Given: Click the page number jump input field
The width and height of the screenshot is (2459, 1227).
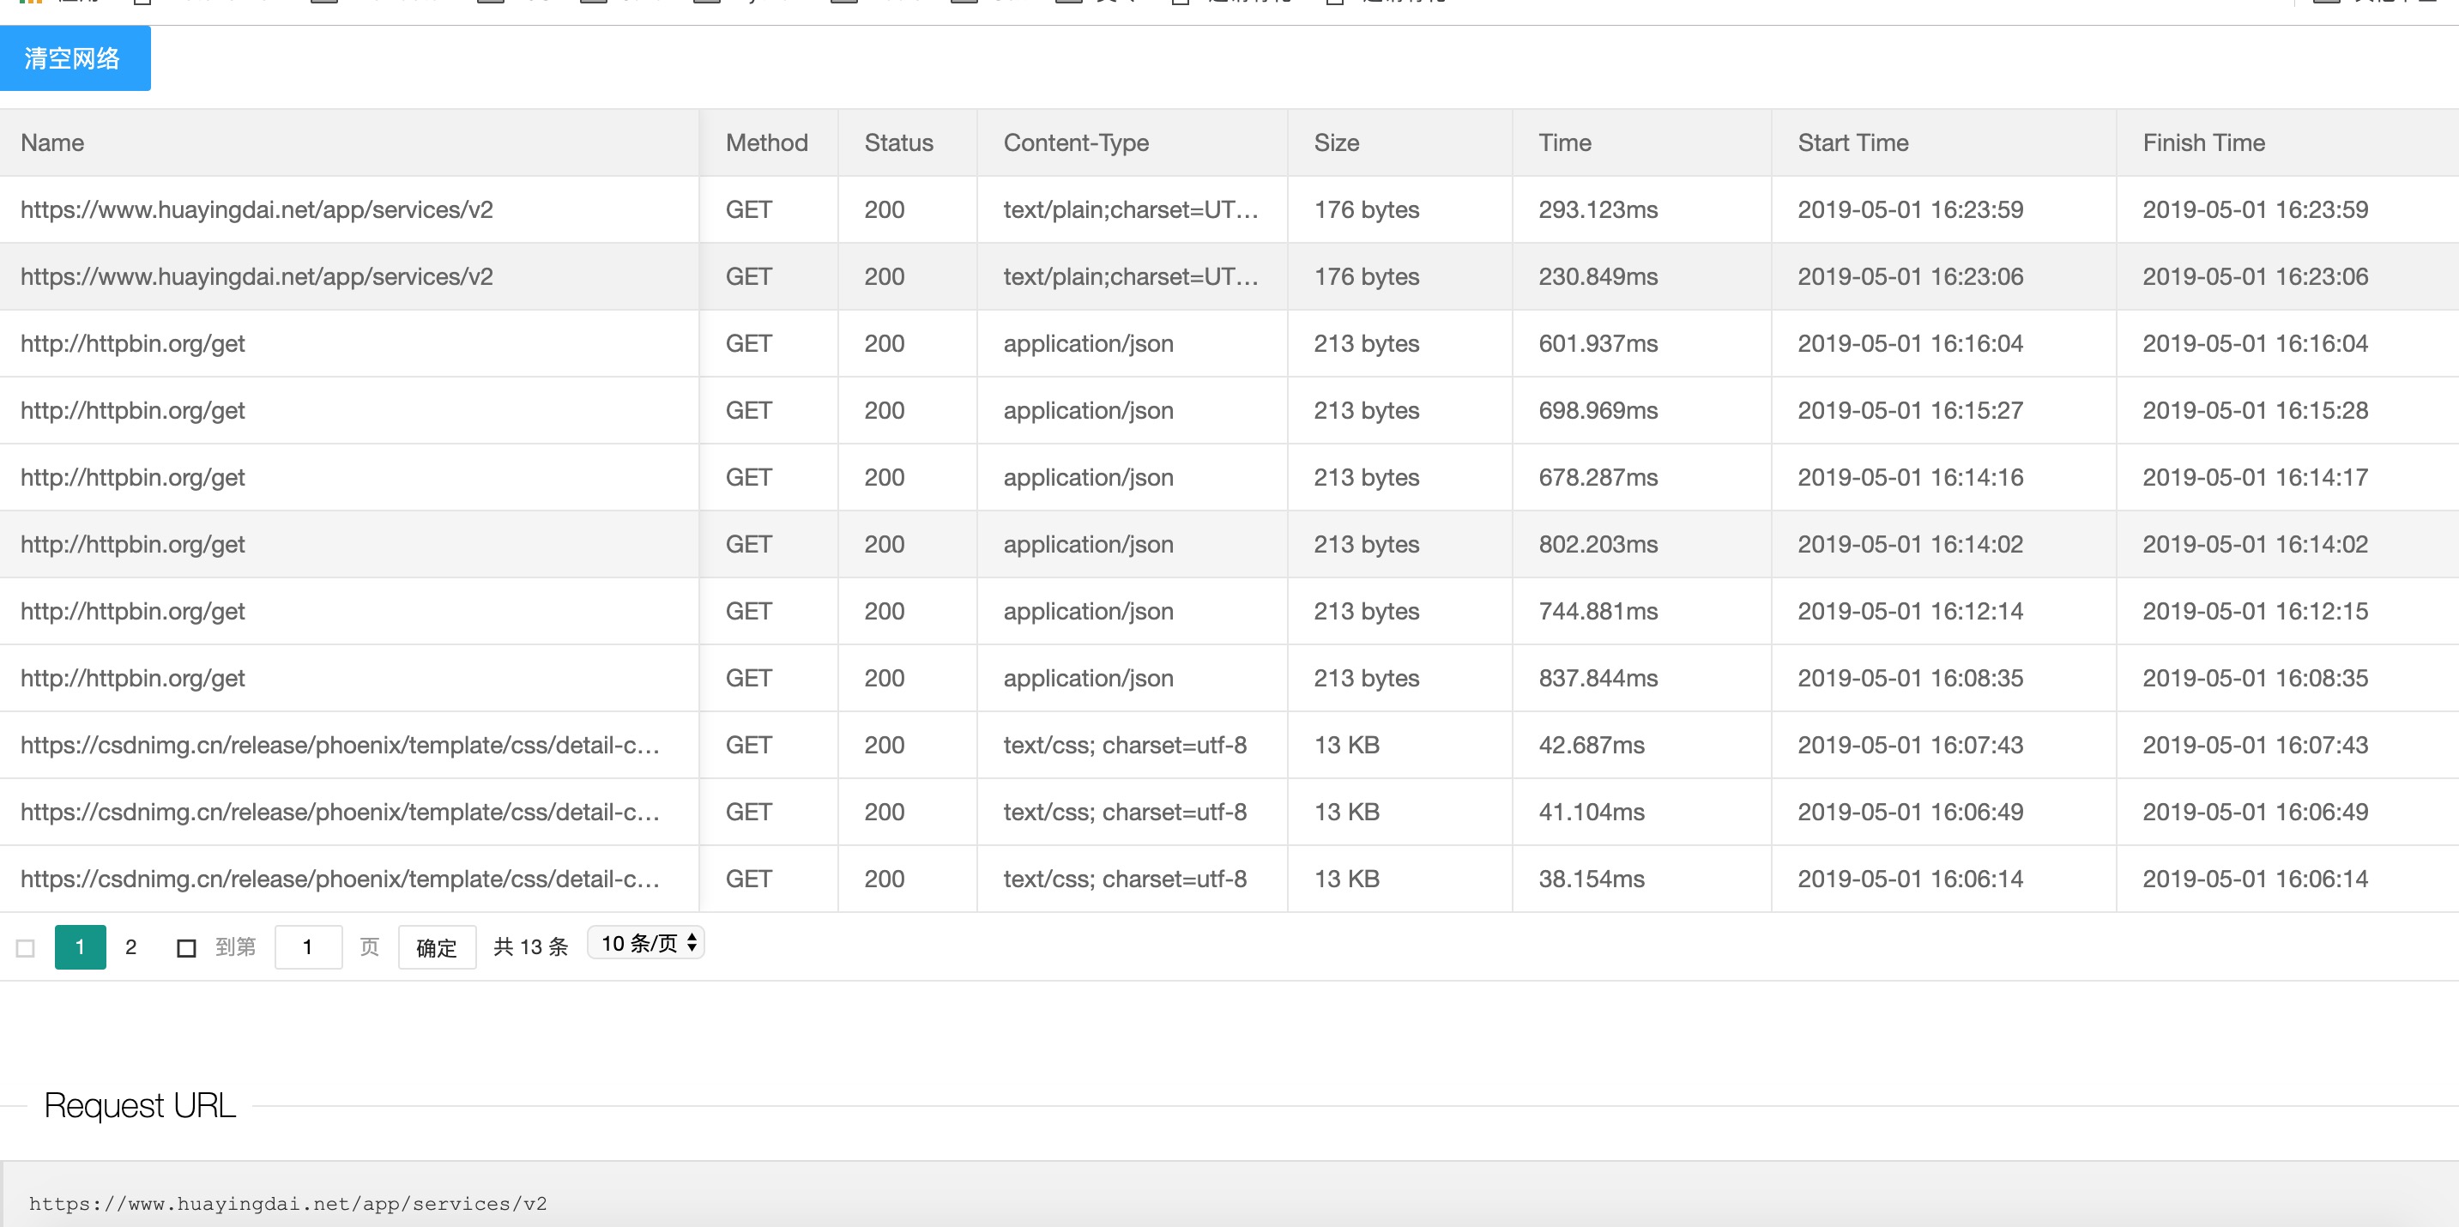Looking at the screenshot, I should (x=308, y=947).
